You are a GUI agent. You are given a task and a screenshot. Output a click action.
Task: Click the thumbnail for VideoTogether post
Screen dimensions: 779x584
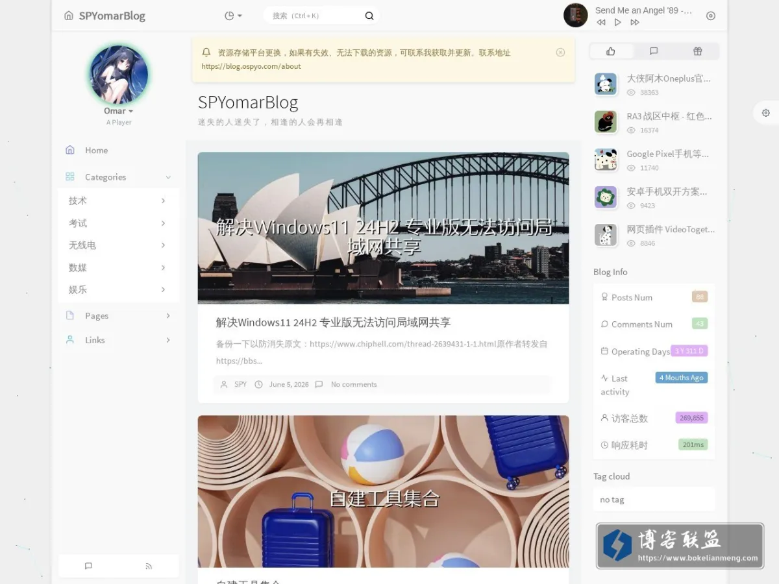tap(606, 235)
